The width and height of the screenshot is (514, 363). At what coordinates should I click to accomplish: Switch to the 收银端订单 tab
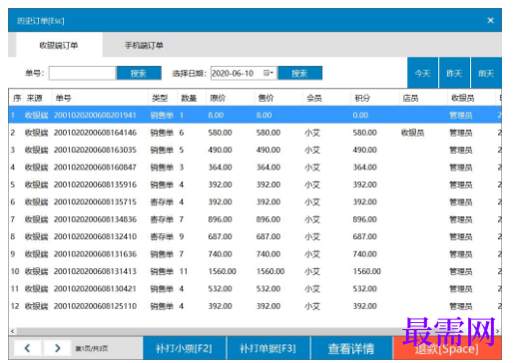59,45
